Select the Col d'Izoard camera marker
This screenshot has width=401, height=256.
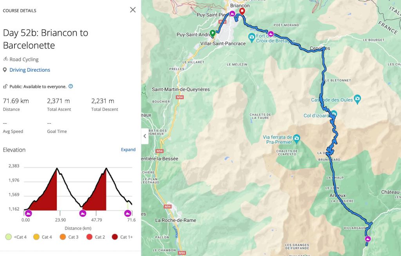(334, 114)
